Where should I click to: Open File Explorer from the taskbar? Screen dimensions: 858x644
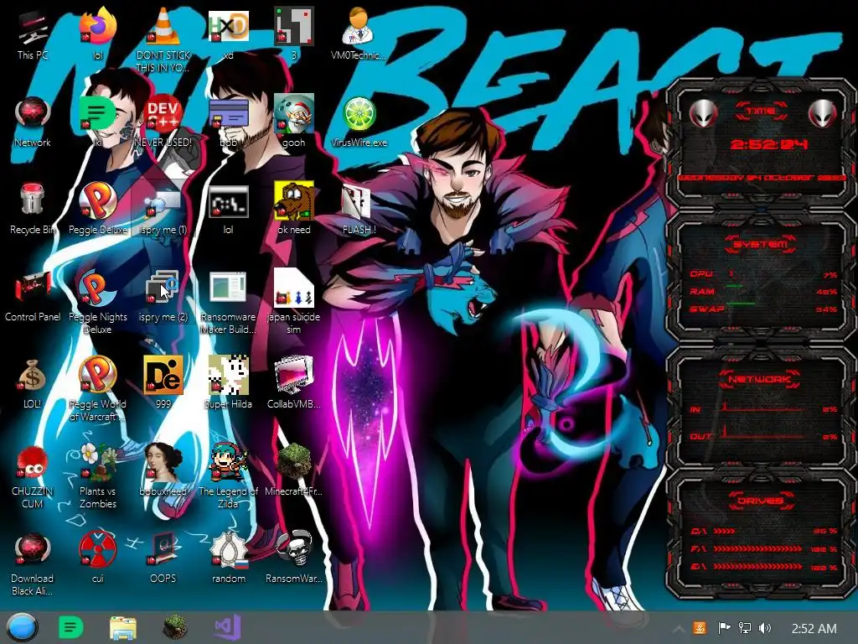[x=123, y=627]
